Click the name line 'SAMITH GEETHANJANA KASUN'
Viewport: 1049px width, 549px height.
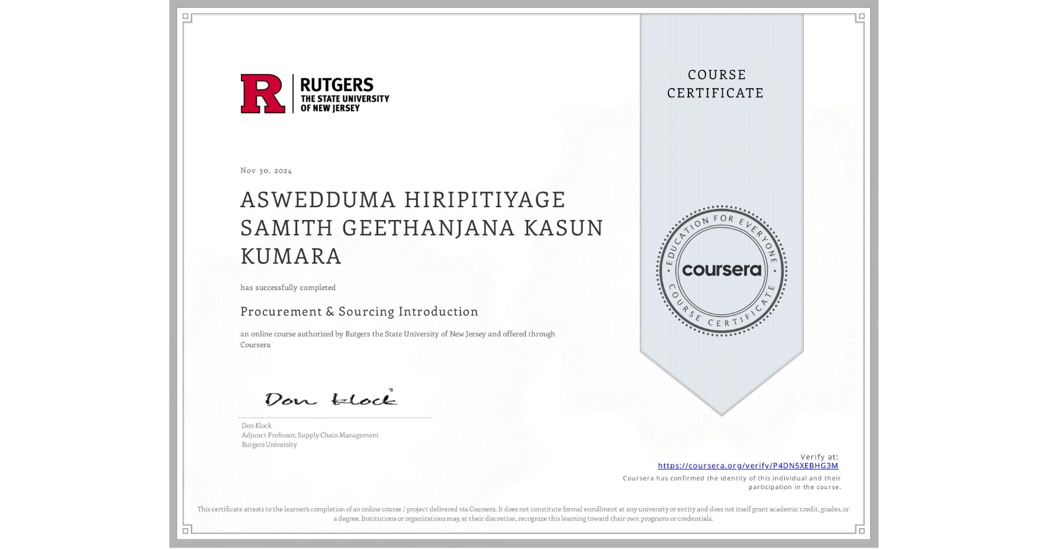pos(422,228)
